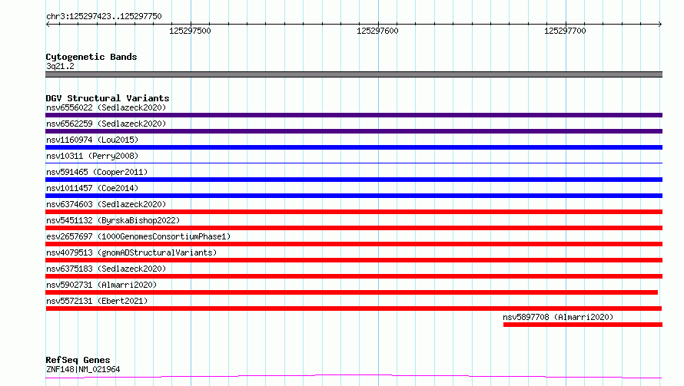The width and height of the screenshot is (684, 386).
Task: Click the thin blue line under nsv10311
Action: (x=354, y=163)
